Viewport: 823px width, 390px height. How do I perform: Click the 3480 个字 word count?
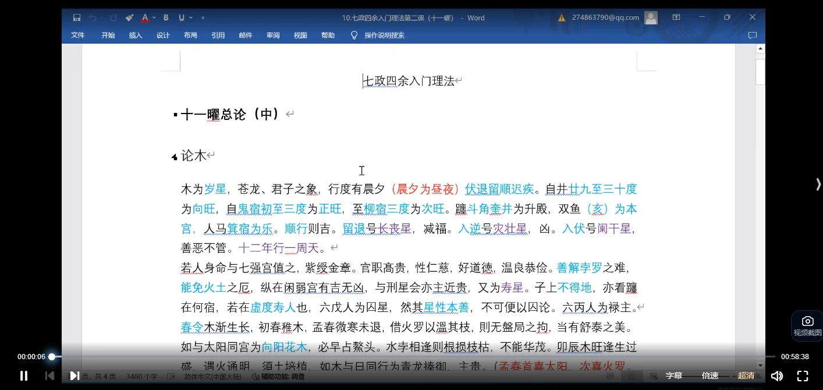[141, 376]
